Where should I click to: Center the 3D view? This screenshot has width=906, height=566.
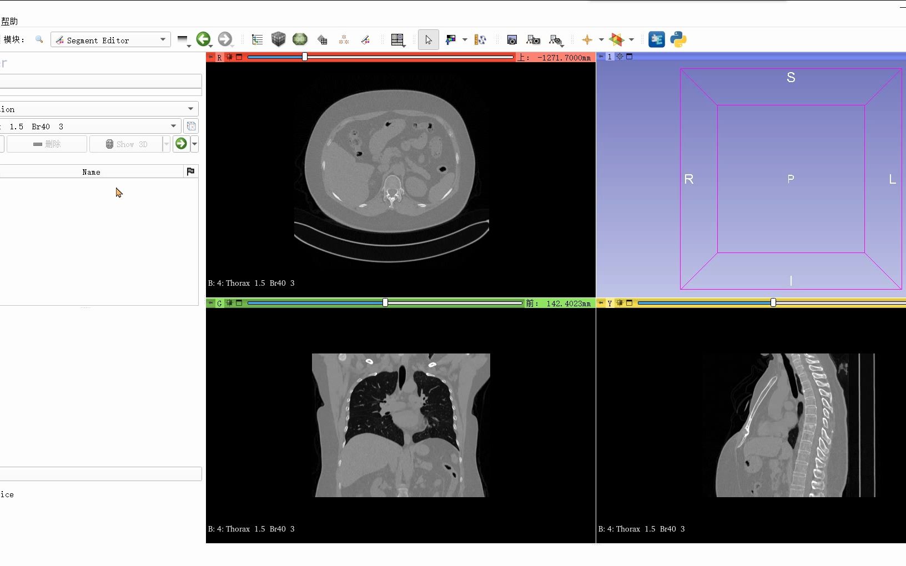620,56
